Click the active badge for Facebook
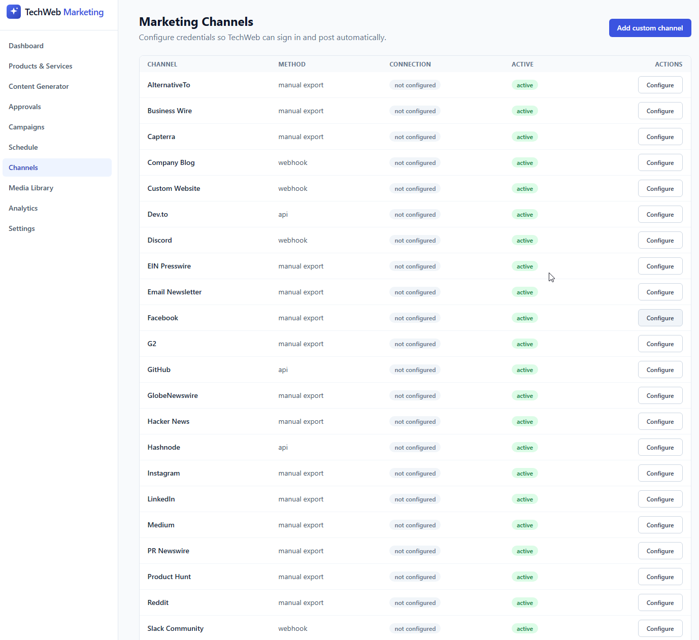 pyautogui.click(x=524, y=318)
